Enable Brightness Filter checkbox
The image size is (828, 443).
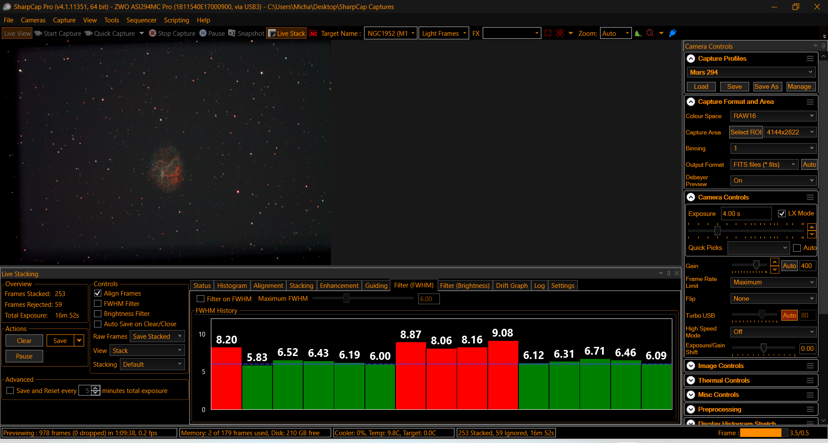click(x=98, y=314)
